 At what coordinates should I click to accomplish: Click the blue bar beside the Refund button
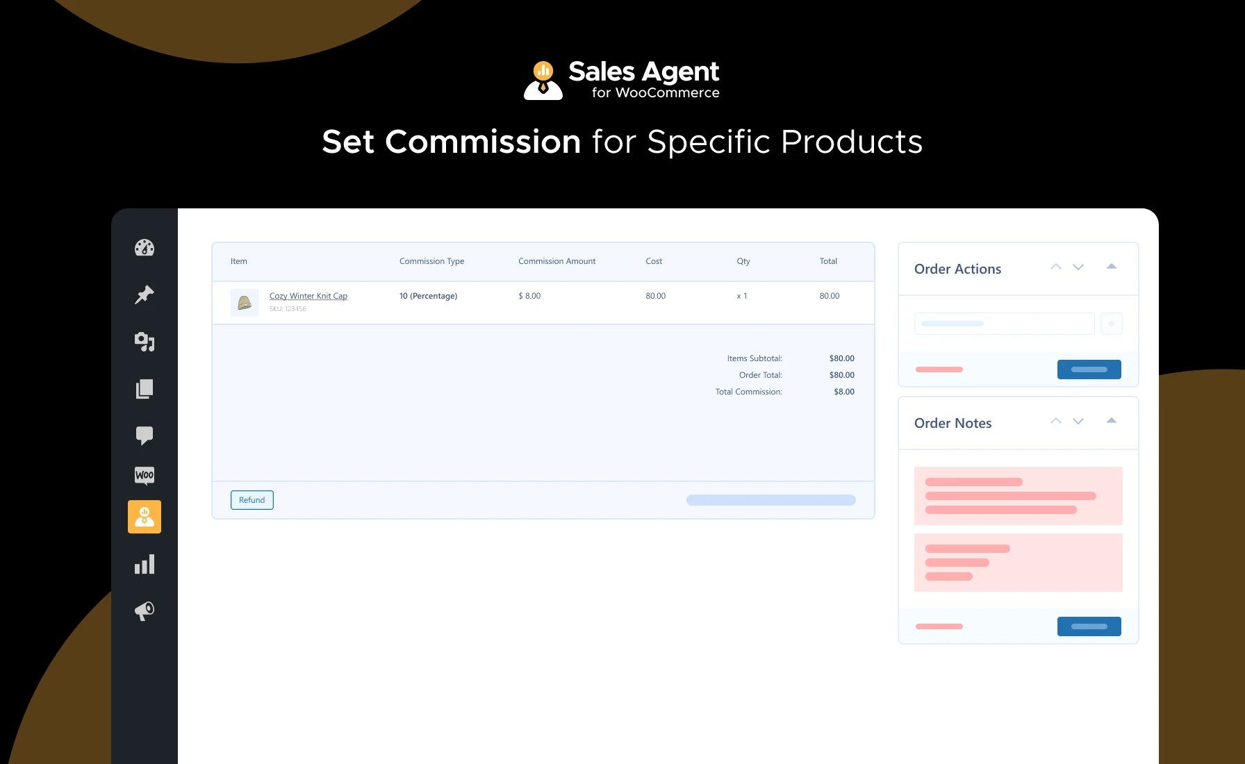click(770, 499)
